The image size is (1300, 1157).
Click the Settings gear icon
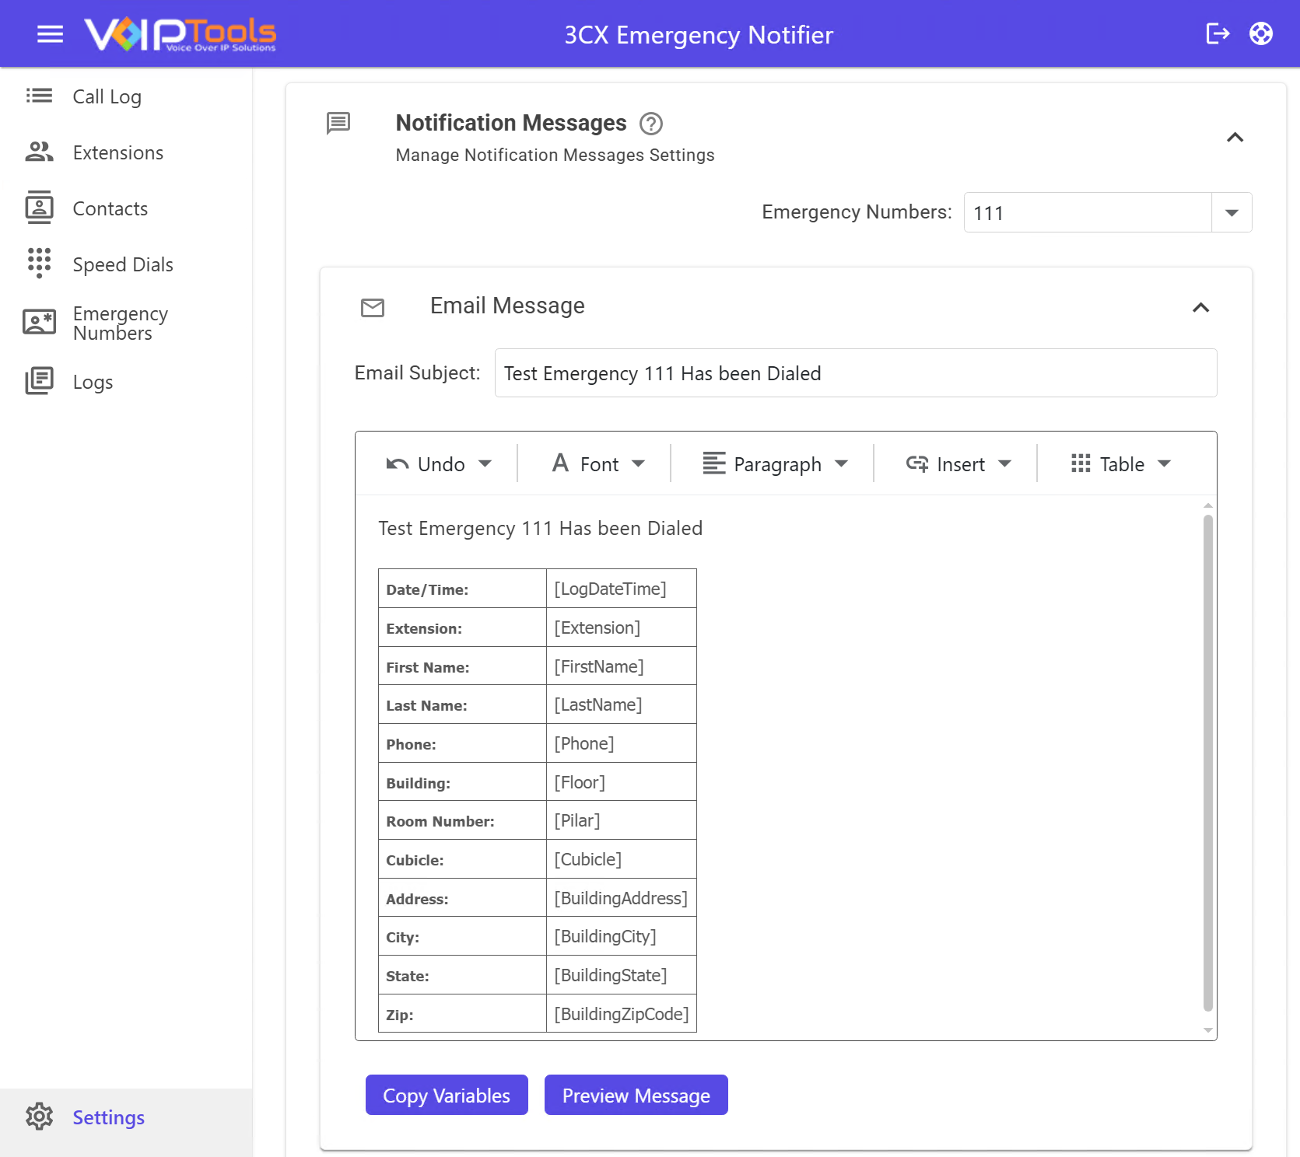coord(39,1117)
